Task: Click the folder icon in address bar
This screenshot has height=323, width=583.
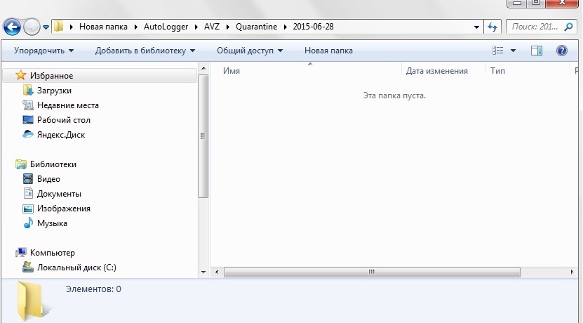Action: coord(58,27)
